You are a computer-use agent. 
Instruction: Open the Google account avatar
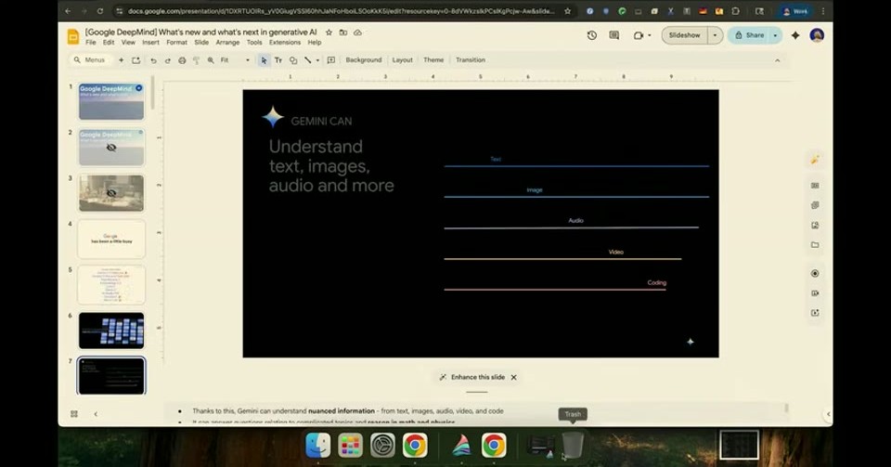click(x=817, y=35)
